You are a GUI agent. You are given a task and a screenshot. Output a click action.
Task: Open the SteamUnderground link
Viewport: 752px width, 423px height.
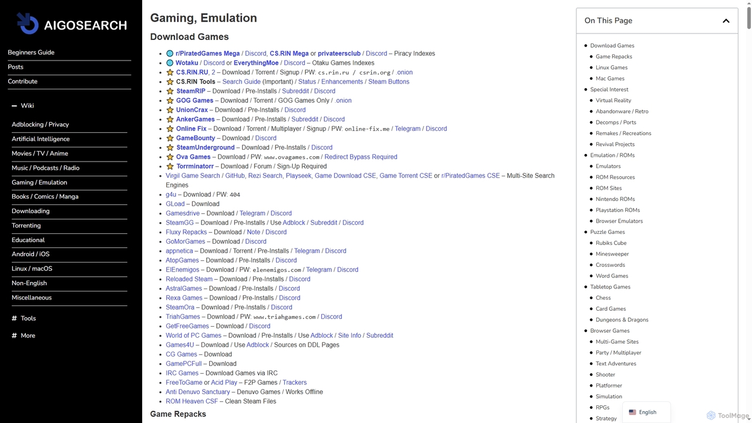coord(206,147)
